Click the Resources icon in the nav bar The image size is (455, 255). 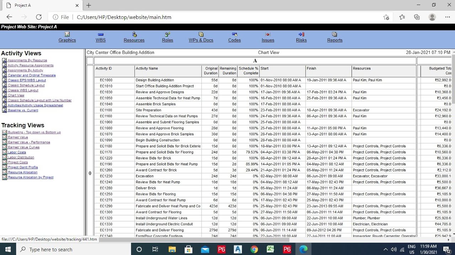(x=134, y=34)
